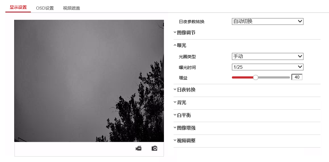Open the 日夜参数转换 dropdown
This screenshot has height=162, width=329.
point(268,21)
